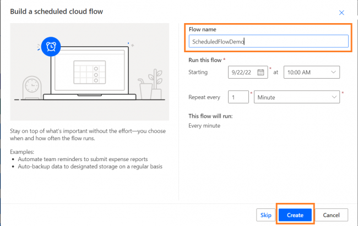Expand the Minute frequency dropdown
The height and width of the screenshot is (226, 358).
(x=297, y=97)
